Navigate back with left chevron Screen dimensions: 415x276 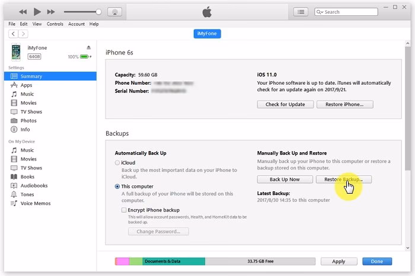[14, 34]
